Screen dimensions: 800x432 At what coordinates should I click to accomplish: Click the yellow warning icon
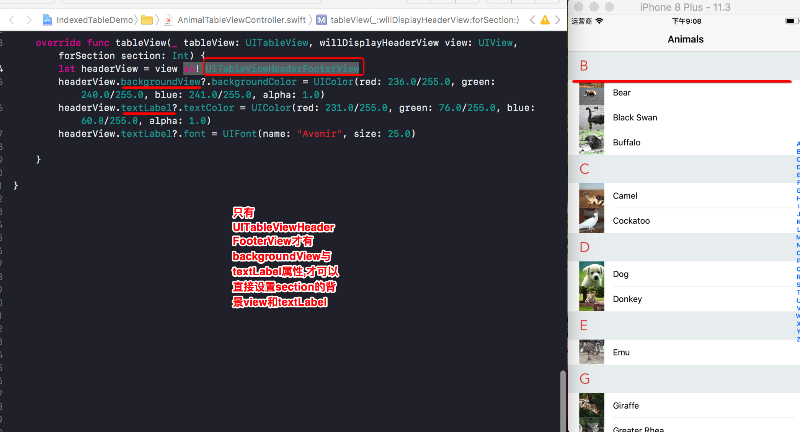pyautogui.click(x=545, y=20)
